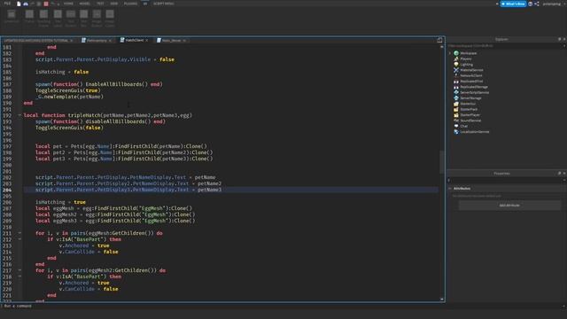The image size is (567, 319).
Task: Open the SCRIPT MENU ribbon tab
Action: point(163,4)
